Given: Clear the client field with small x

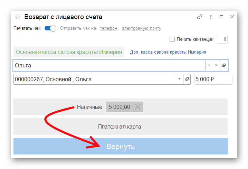Looking at the screenshot, I should pyautogui.click(x=216, y=65).
